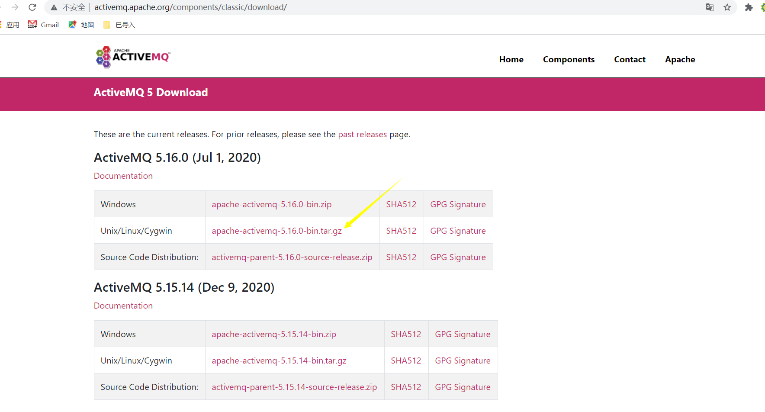Screen dimensions: 765x412
Task: Click the ActiveMQ 5 Download banner title
Action: (x=151, y=92)
